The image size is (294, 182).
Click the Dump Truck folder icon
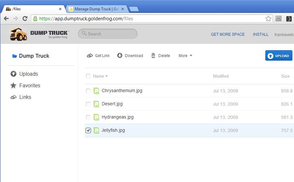coord(14,56)
